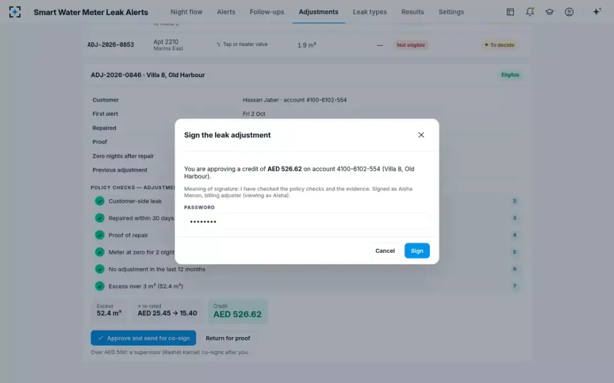Click the Apt 2210 Marina East cell
The width and height of the screenshot is (614, 383).
click(x=168, y=45)
